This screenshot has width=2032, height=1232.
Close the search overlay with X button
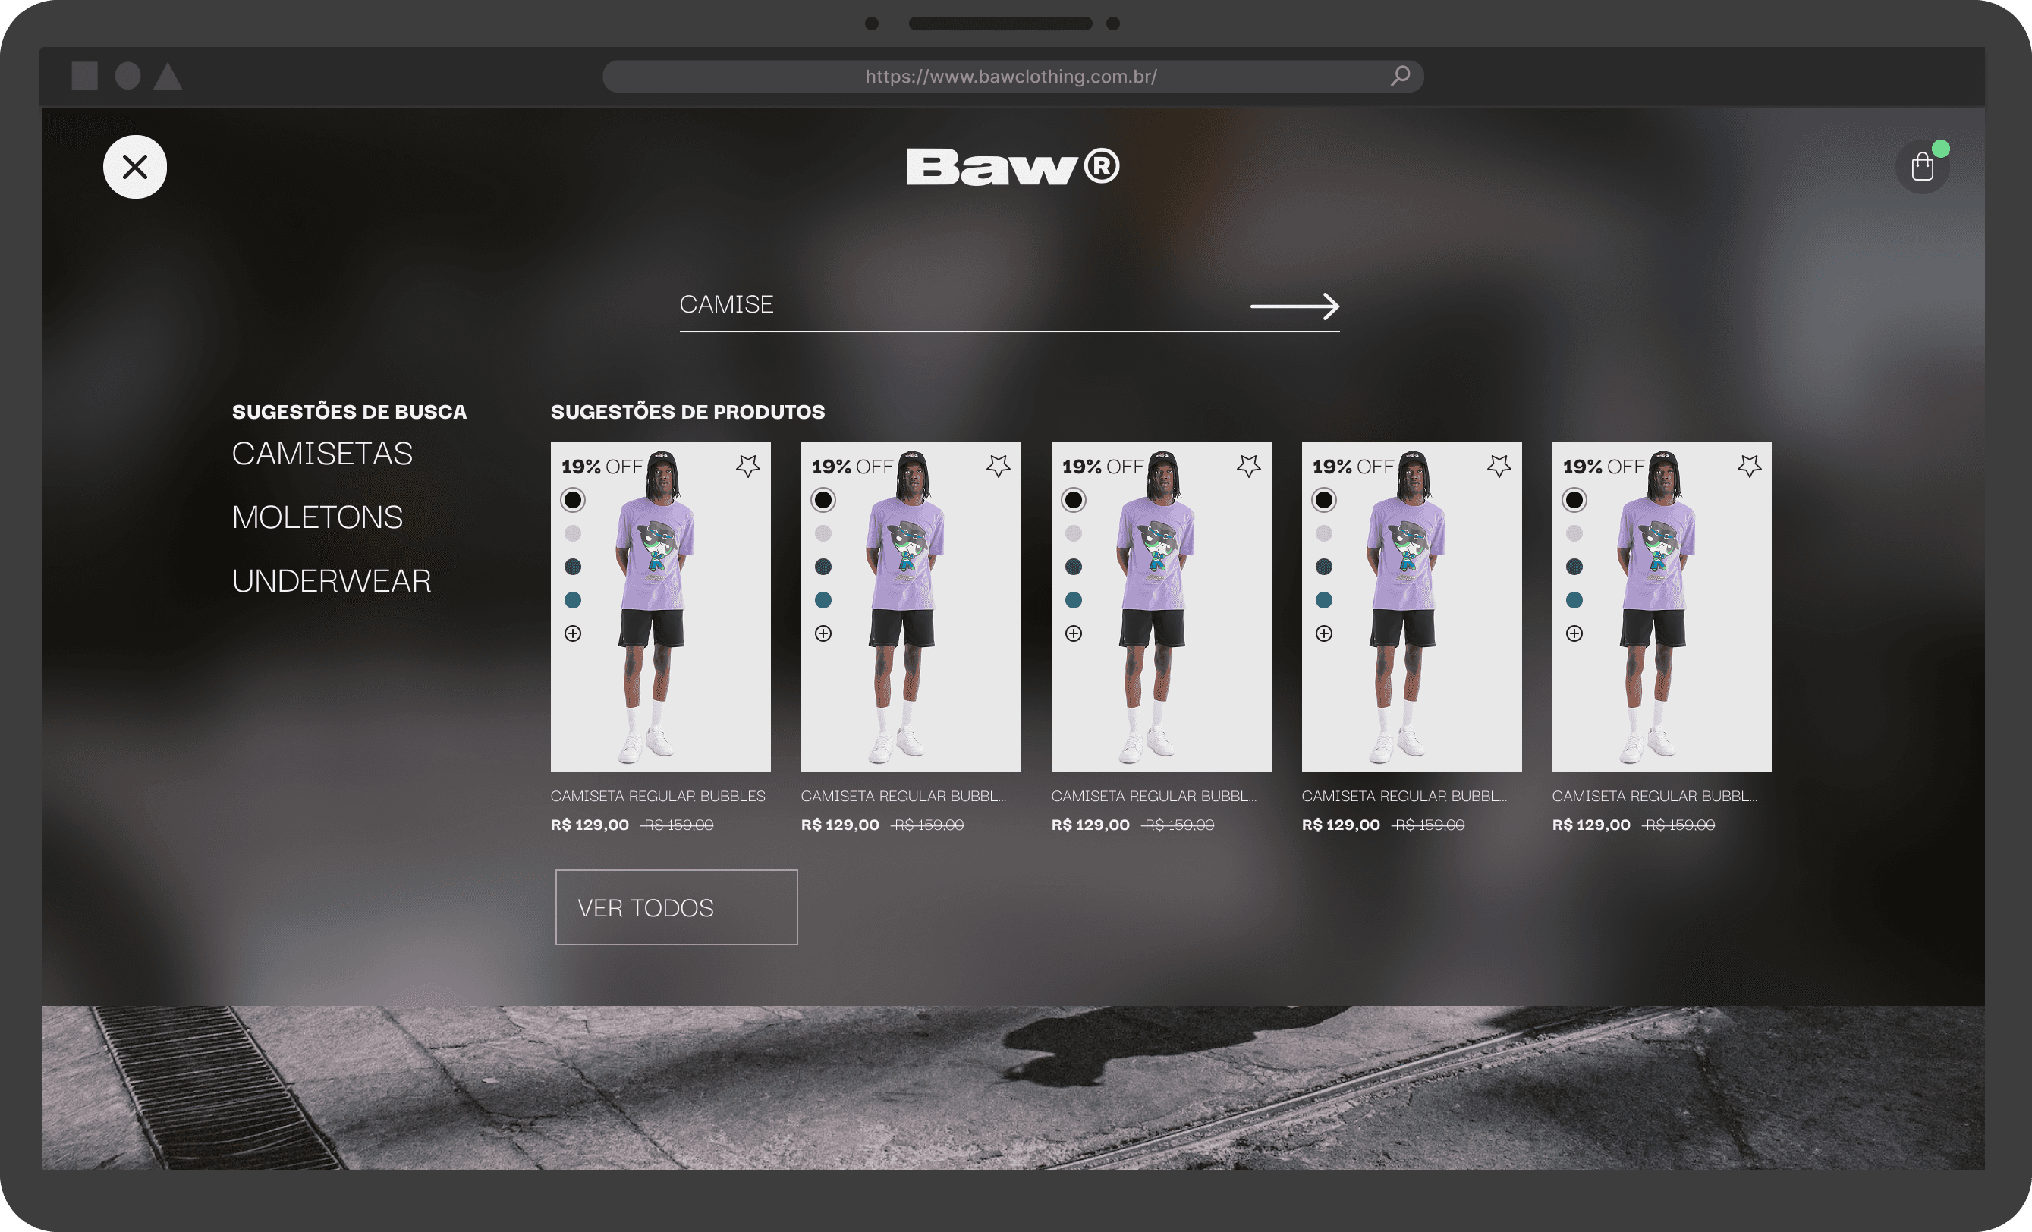click(x=135, y=168)
